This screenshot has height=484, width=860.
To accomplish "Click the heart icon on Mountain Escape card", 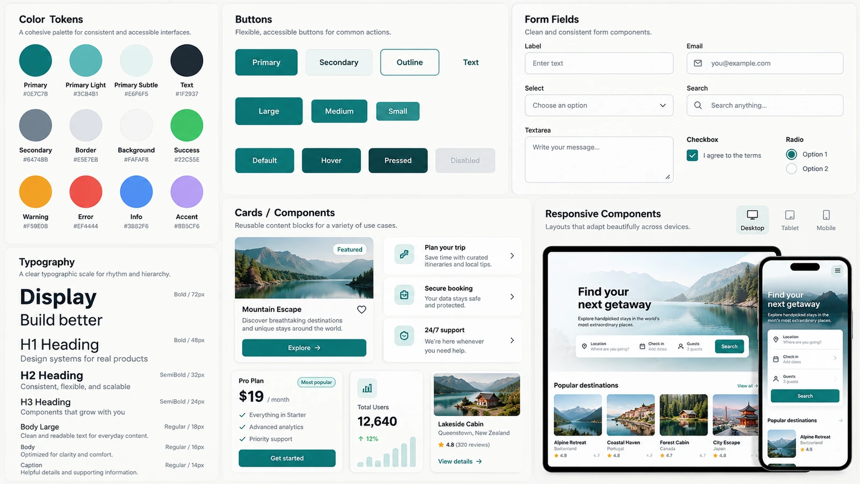I will pyautogui.click(x=362, y=309).
